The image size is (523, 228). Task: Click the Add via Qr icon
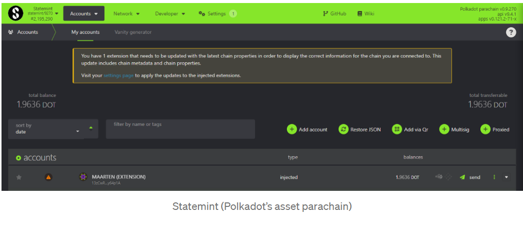(397, 130)
